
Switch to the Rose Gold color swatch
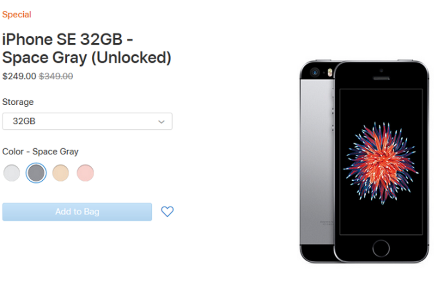85,173
